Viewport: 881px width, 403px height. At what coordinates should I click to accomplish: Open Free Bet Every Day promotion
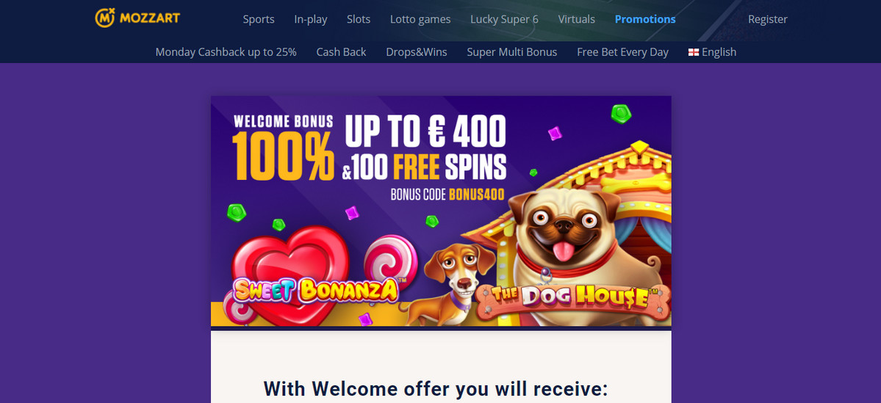[622, 52]
